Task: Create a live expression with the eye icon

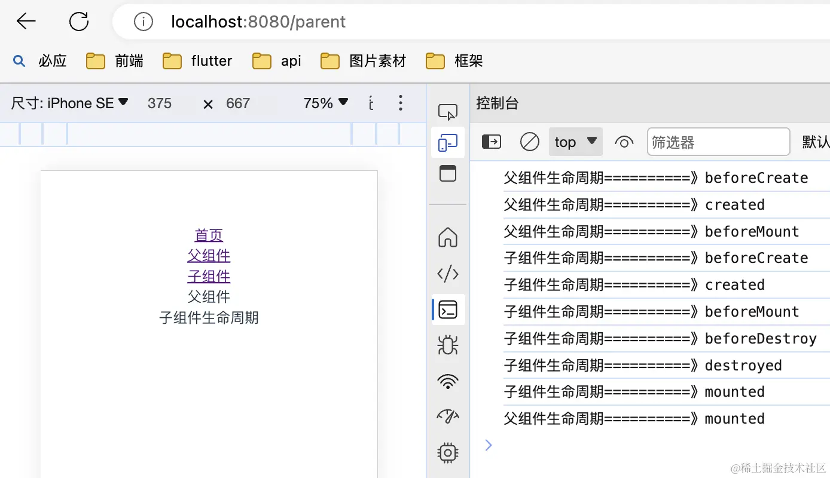Action: (624, 142)
